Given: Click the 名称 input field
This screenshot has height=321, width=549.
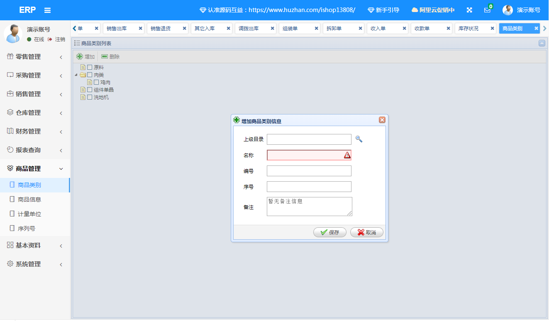Looking at the screenshot, I should tap(305, 155).
